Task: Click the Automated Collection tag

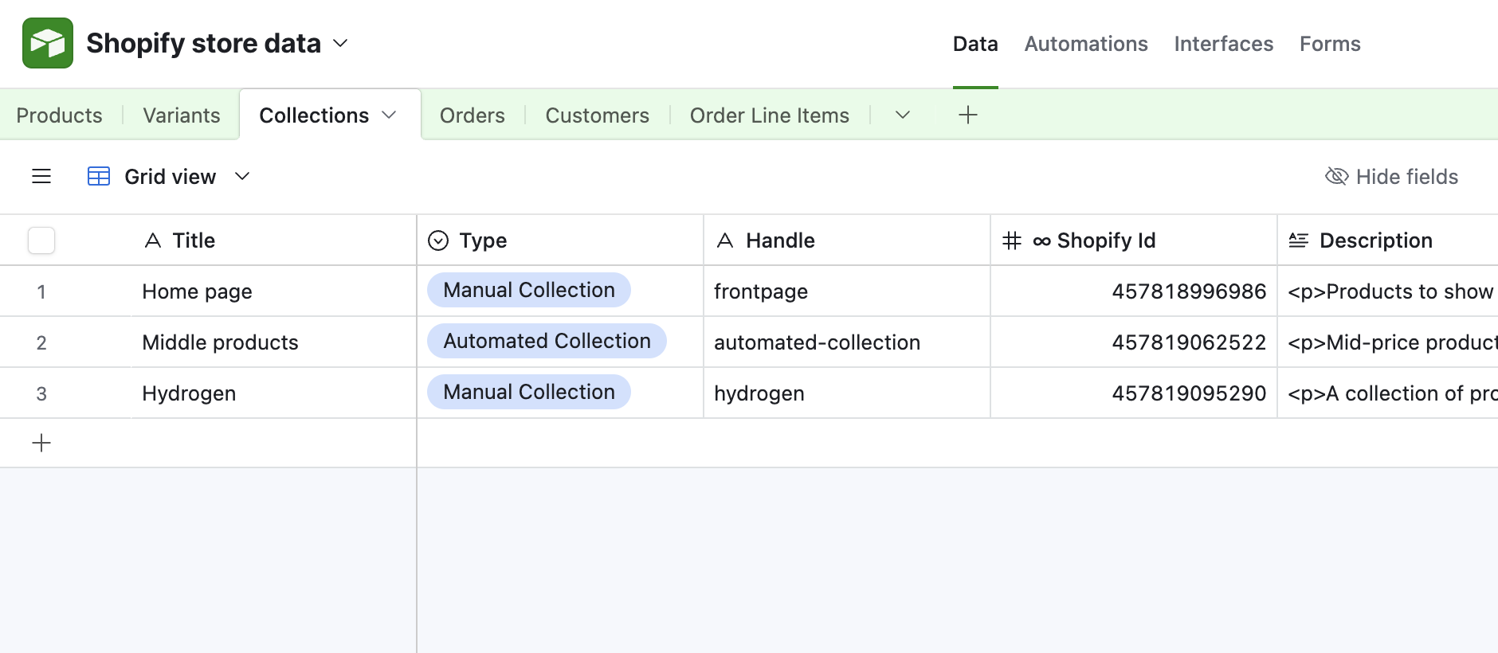Action: [547, 341]
